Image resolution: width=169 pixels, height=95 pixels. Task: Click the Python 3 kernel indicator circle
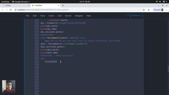coord(143,16)
